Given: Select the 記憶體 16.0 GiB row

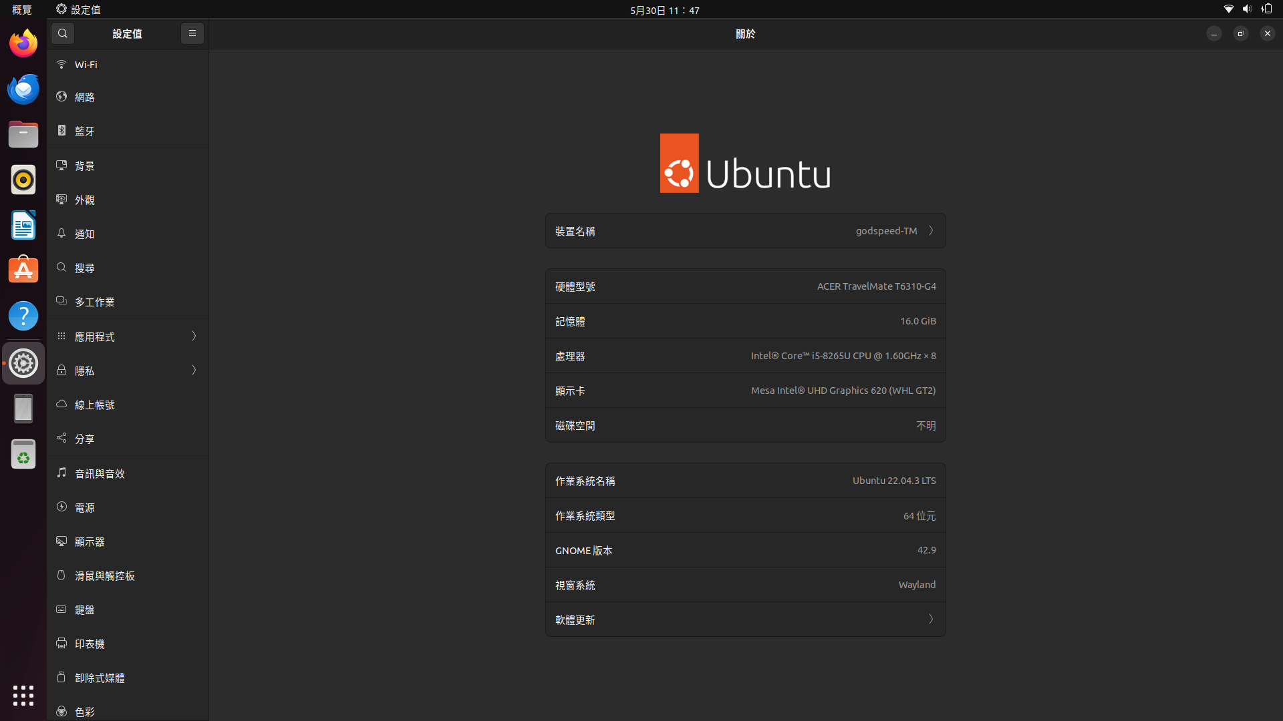Looking at the screenshot, I should coord(746,321).
